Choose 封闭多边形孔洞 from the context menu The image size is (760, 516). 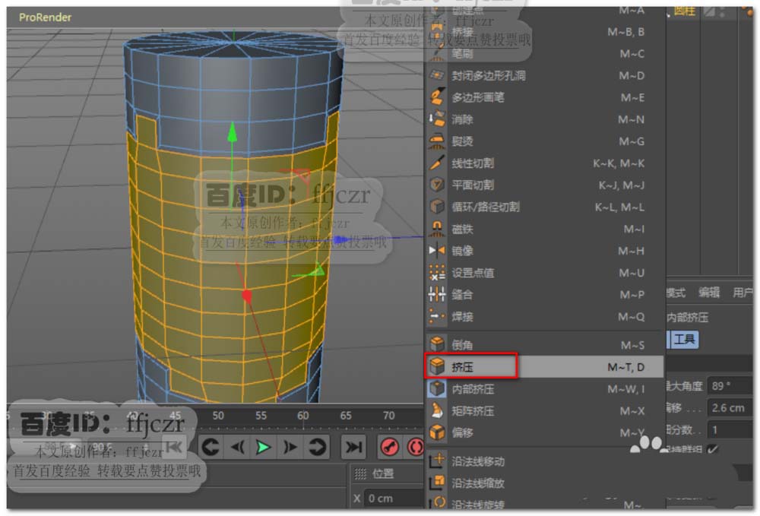tap(488, 75)
